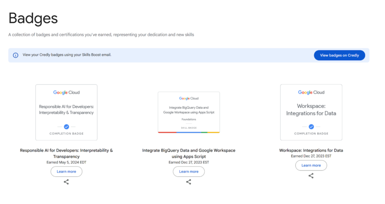Open the Workspace Integrations completion badge thumbnail
The width and height of the screenshot is (385, 204).
click(311, 112)
